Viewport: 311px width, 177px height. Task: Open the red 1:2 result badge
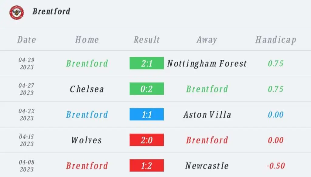pos(147,165)
